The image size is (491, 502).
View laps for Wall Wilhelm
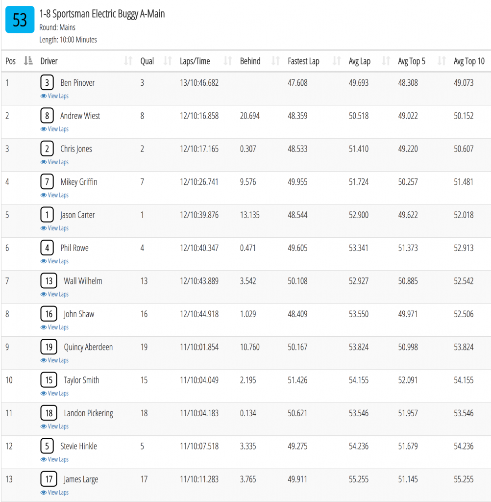(54, 294)
